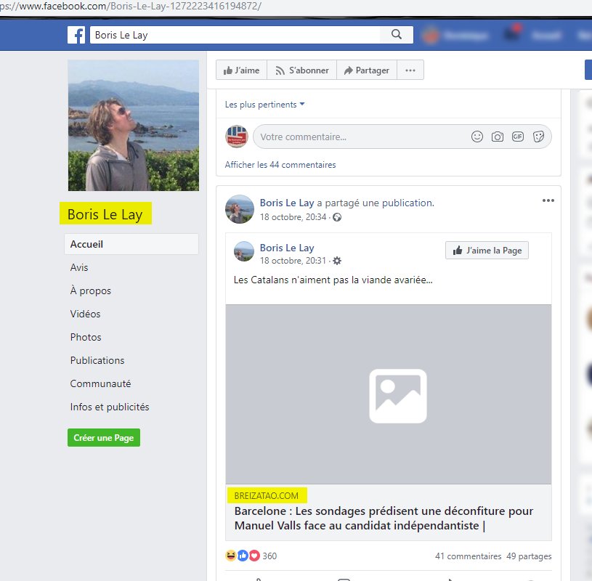Screen dimensions: 592x581
Task: View the 360 reactions count
Action: (269, 556)
